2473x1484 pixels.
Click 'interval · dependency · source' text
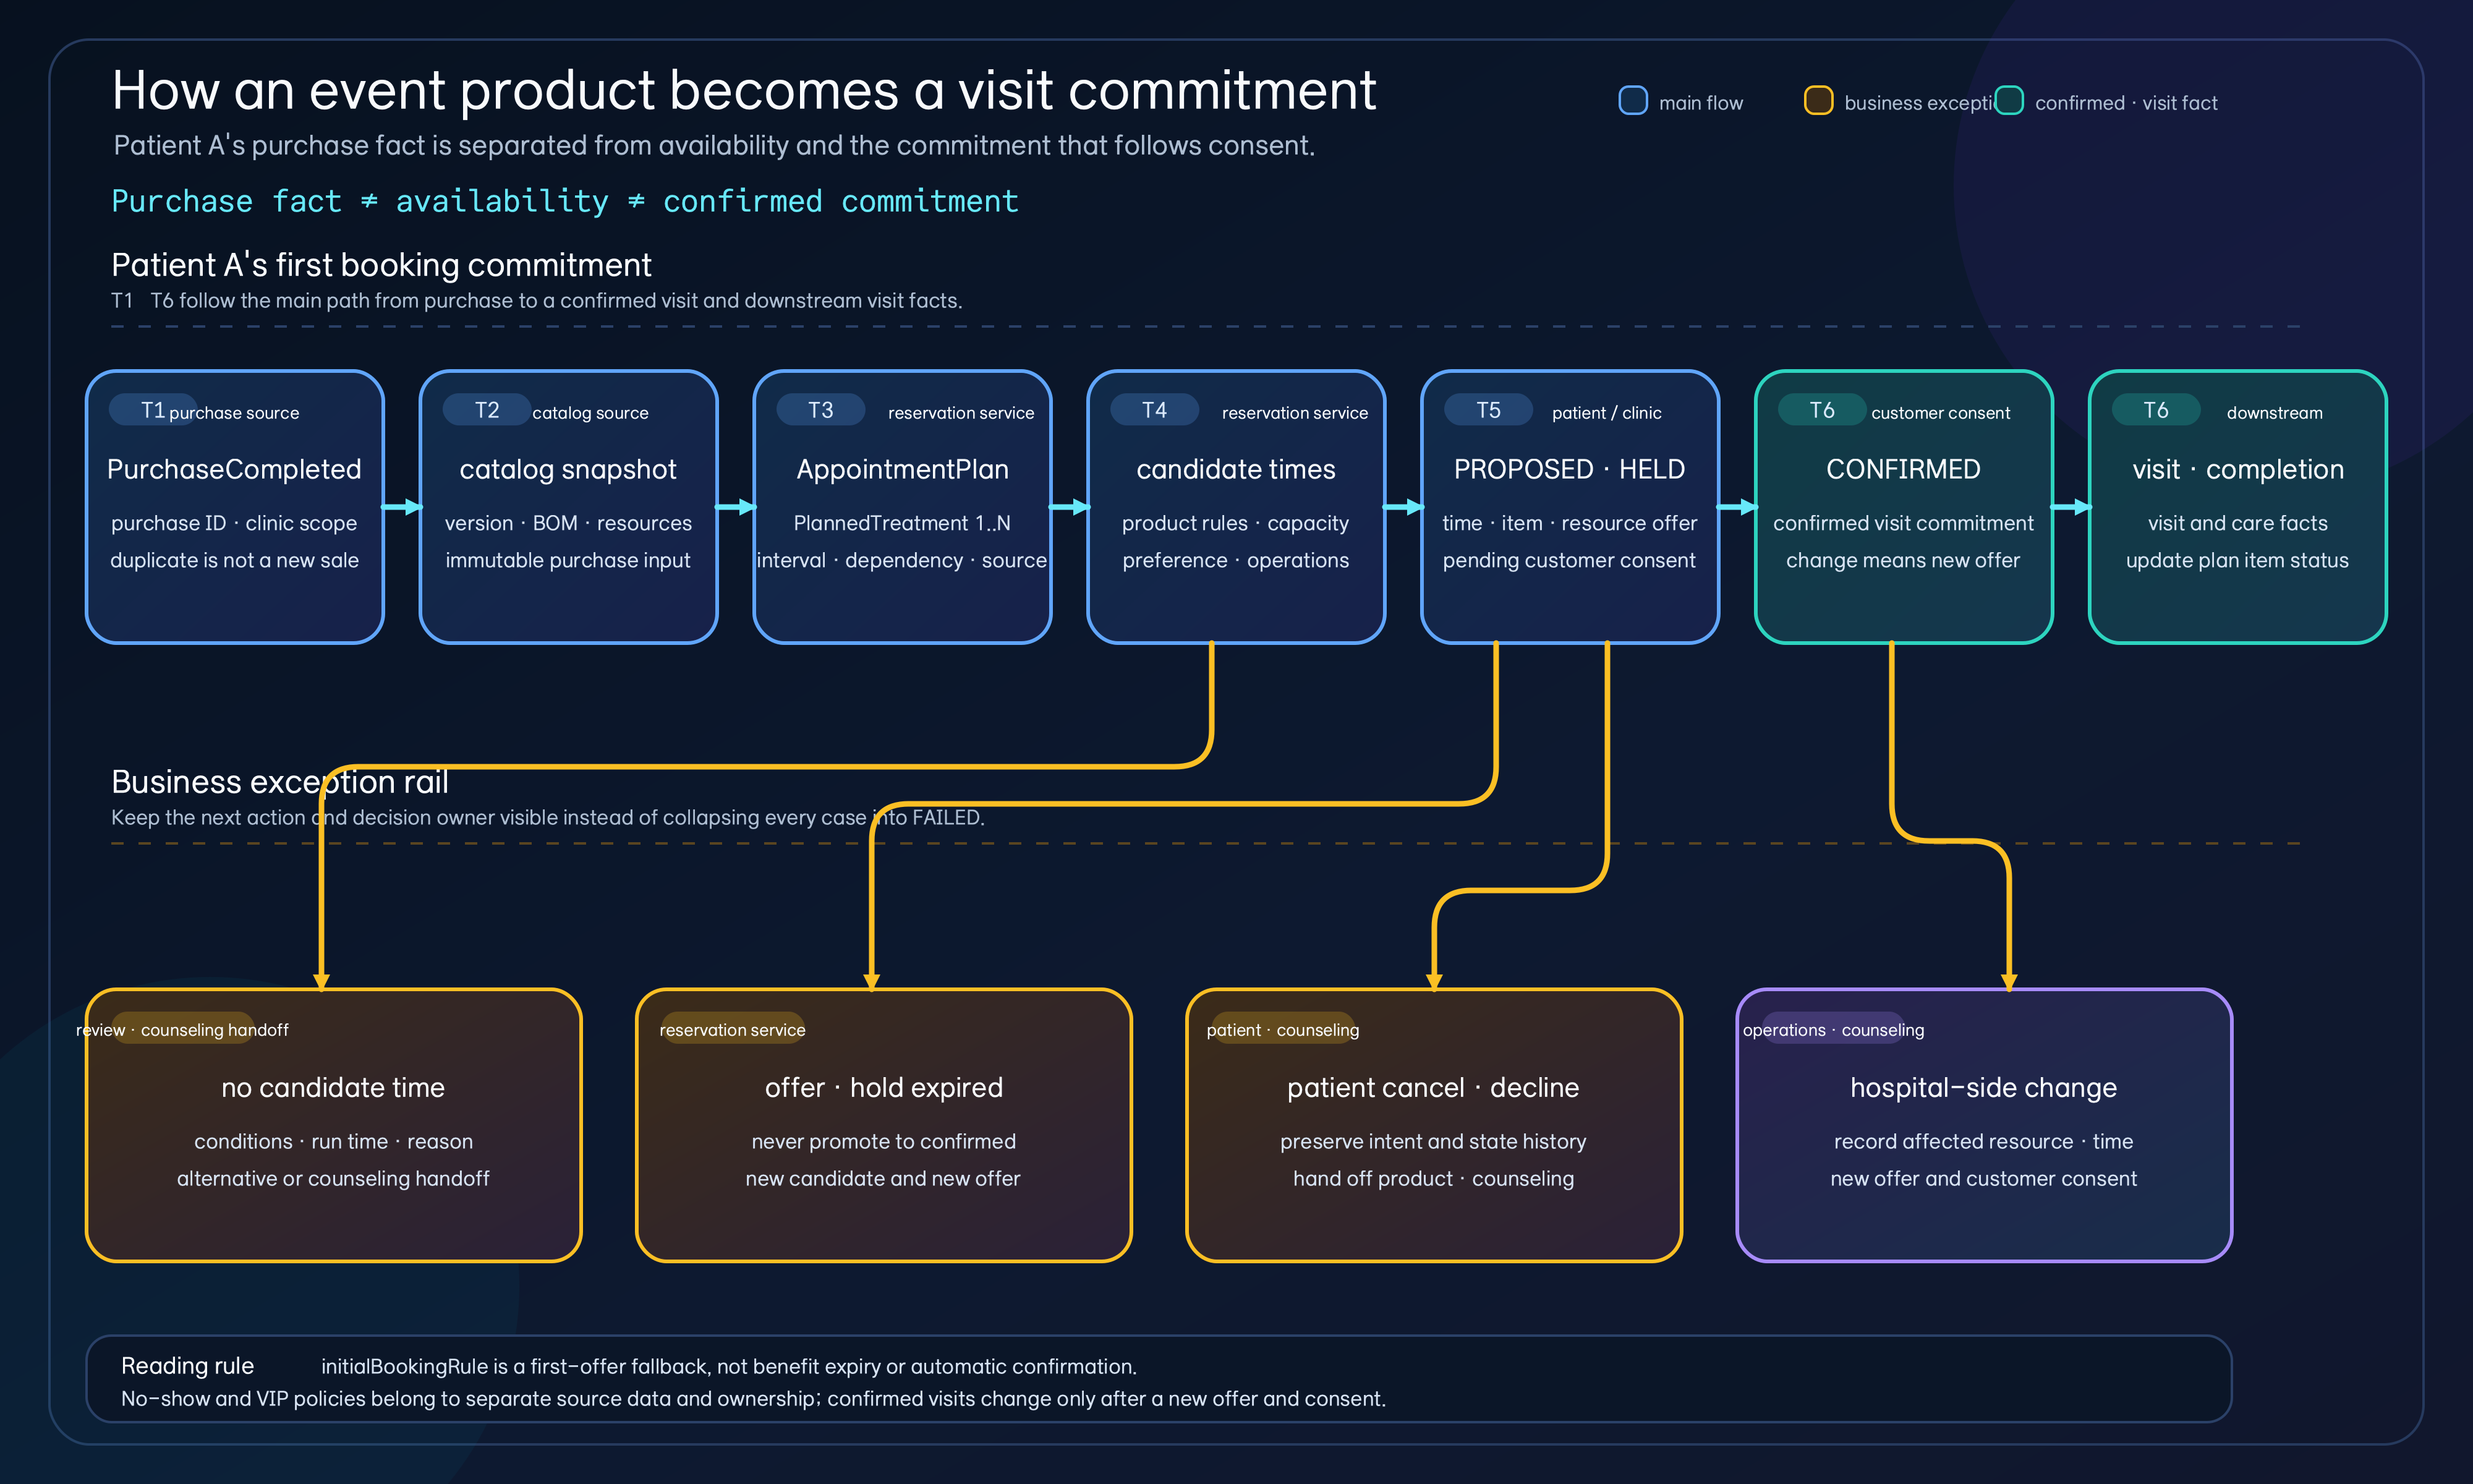tap(901, 560)
